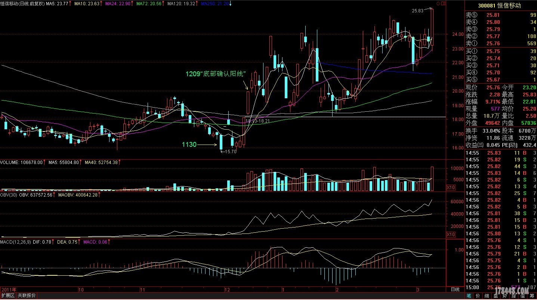Click the 卖⑤ 25.81 order row
Screen dimensions: 537x300
coord(501,15)
